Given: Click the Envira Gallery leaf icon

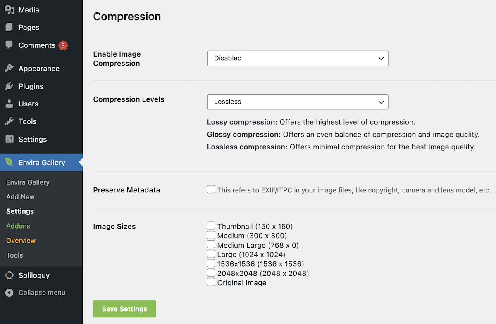Looking at the screenshot, I should (x=9, y=163).
